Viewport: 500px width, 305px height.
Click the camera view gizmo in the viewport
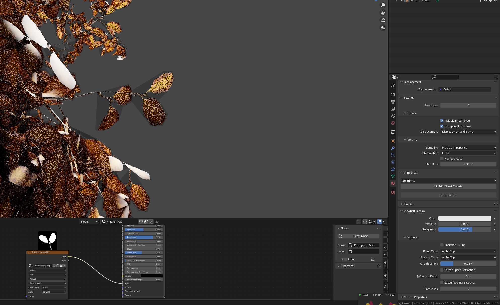coord(383,20)
